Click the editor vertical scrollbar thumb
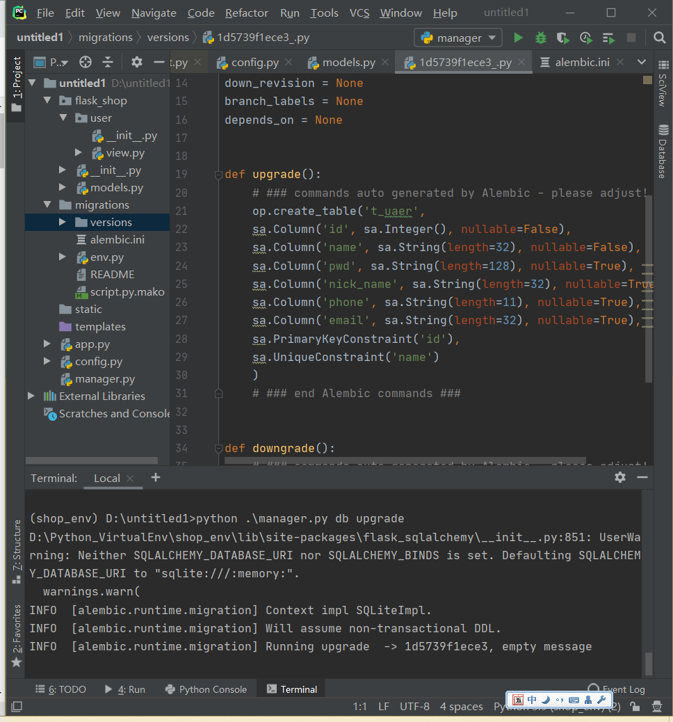673x722 pixels. click(649, 289)
